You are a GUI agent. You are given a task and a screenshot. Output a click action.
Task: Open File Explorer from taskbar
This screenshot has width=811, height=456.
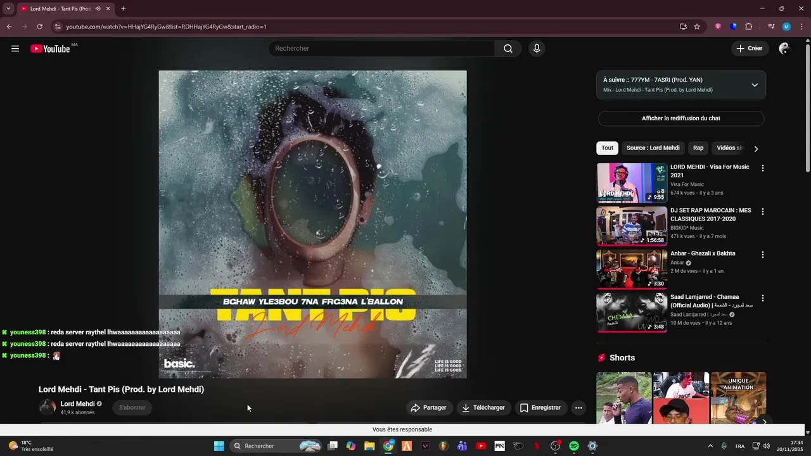(369, 446)
